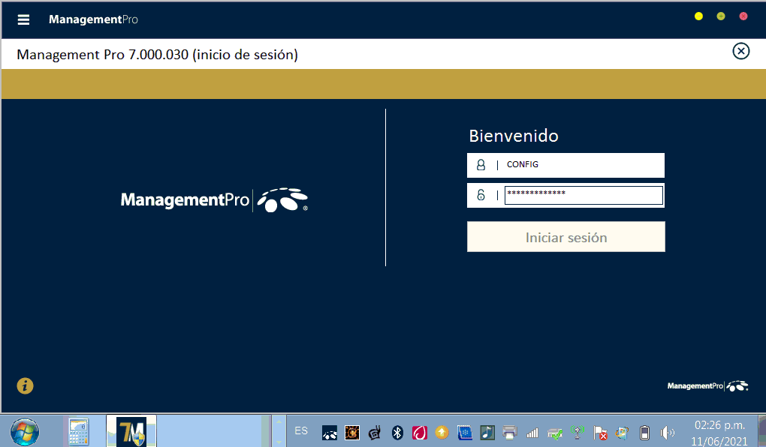The image size is (766, 447).
Task: Open the hamburger menu in title bar
Action: [x=23, y=20]
